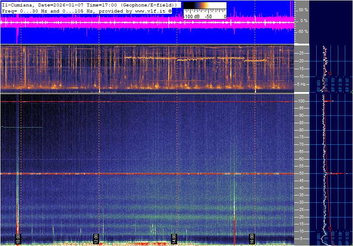This screenshot has height=246, width=353.
Task: Select the 20 Hz E-field frequency axis label
Action: [x=301, y=217]
